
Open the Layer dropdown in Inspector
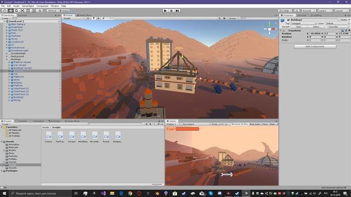[x=337, y=24]
